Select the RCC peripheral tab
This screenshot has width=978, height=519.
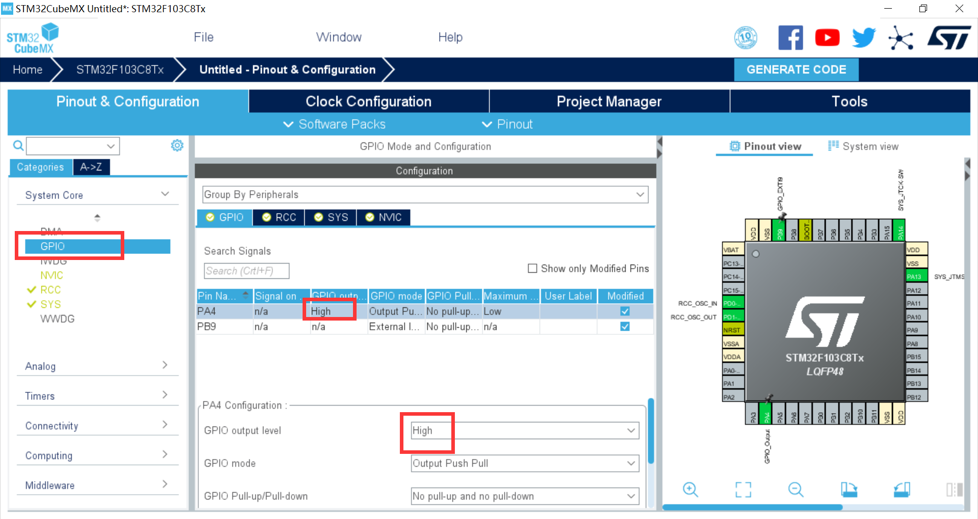[x=279, y=217]
